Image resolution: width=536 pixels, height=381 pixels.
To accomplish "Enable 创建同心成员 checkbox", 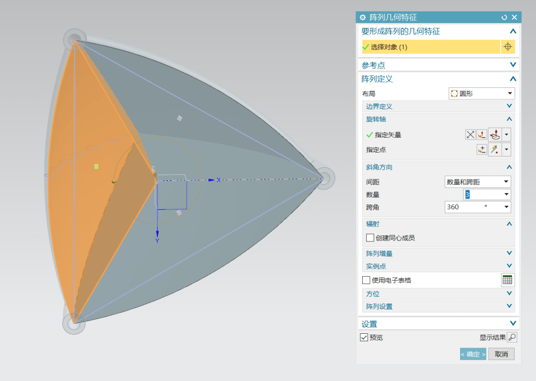I will 370,238.
